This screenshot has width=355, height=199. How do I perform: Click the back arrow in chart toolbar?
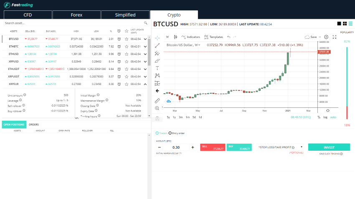coord(157,91)
